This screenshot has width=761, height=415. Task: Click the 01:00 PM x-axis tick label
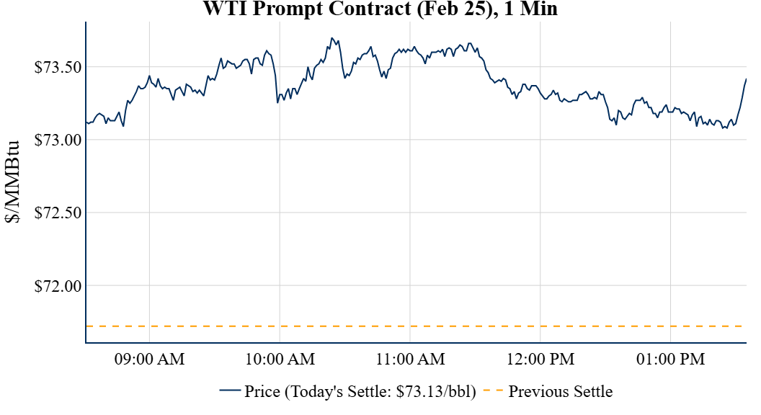pyautogui.click(x=671, y=360)
